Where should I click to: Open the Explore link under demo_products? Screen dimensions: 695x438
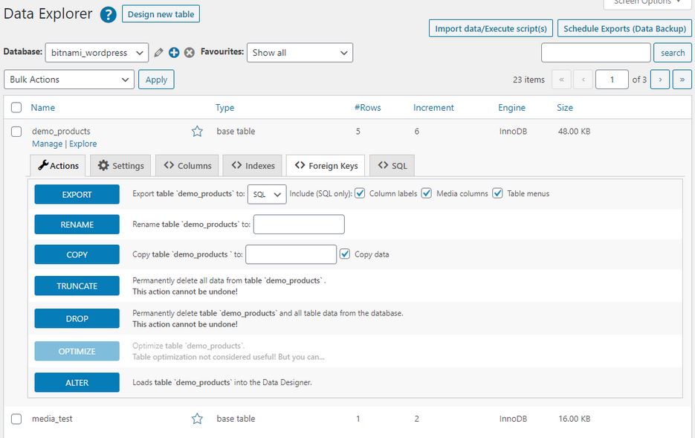point(83,144)
